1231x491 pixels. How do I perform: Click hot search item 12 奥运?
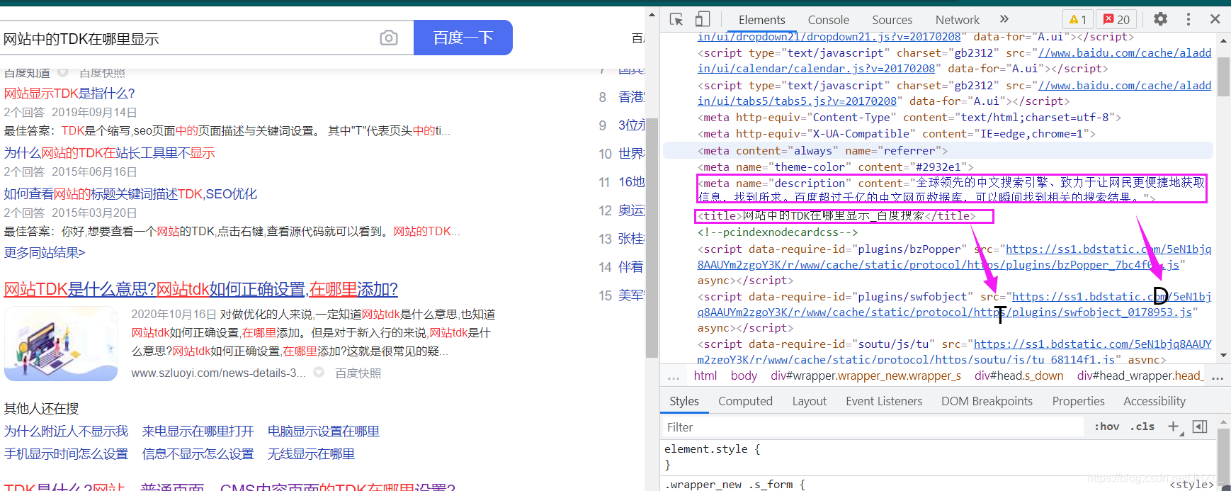[x=622, y=210]
